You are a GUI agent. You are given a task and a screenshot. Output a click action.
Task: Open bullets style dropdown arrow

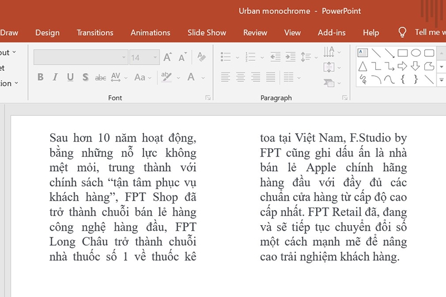click(237, 57)
